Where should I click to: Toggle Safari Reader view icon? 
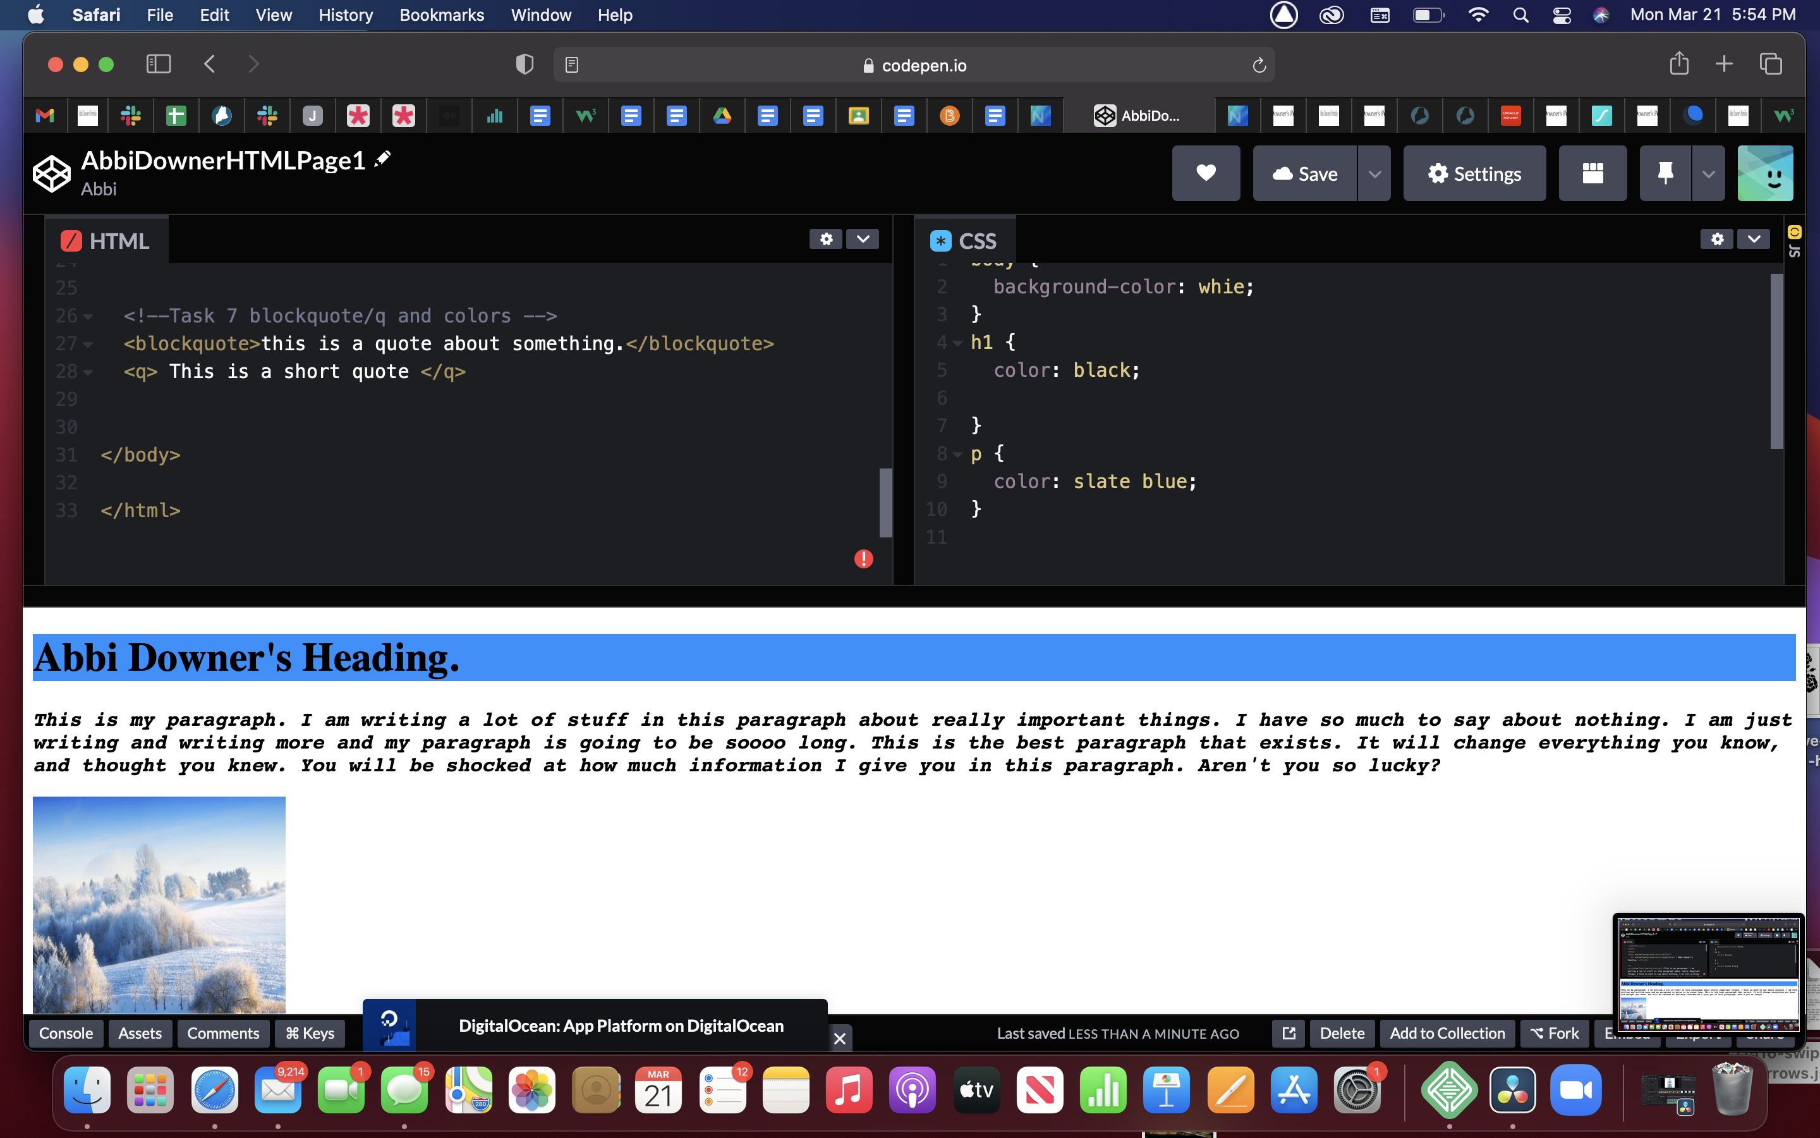571,66
